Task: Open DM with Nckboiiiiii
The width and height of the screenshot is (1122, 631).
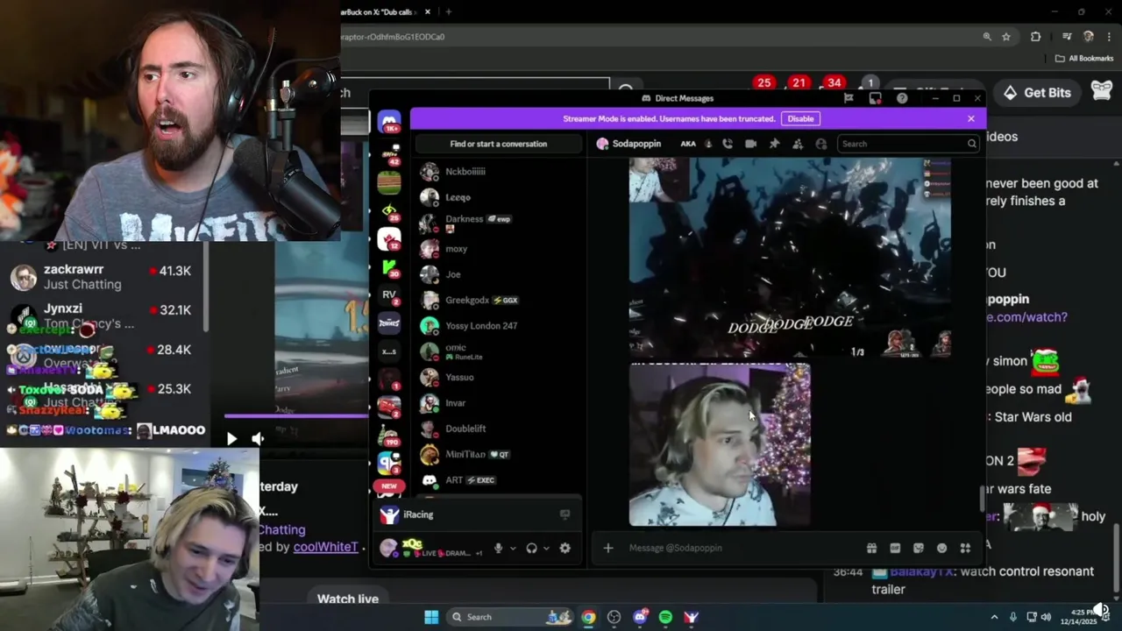Action: (x=497, y=172)
